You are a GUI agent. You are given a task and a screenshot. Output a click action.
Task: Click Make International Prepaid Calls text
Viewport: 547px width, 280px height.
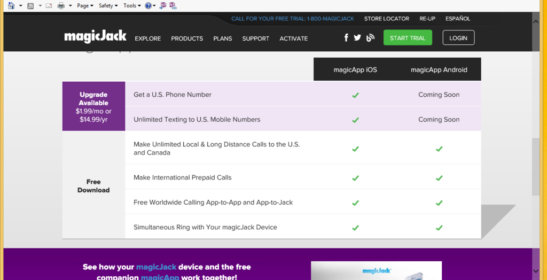[x=183, y=177]
